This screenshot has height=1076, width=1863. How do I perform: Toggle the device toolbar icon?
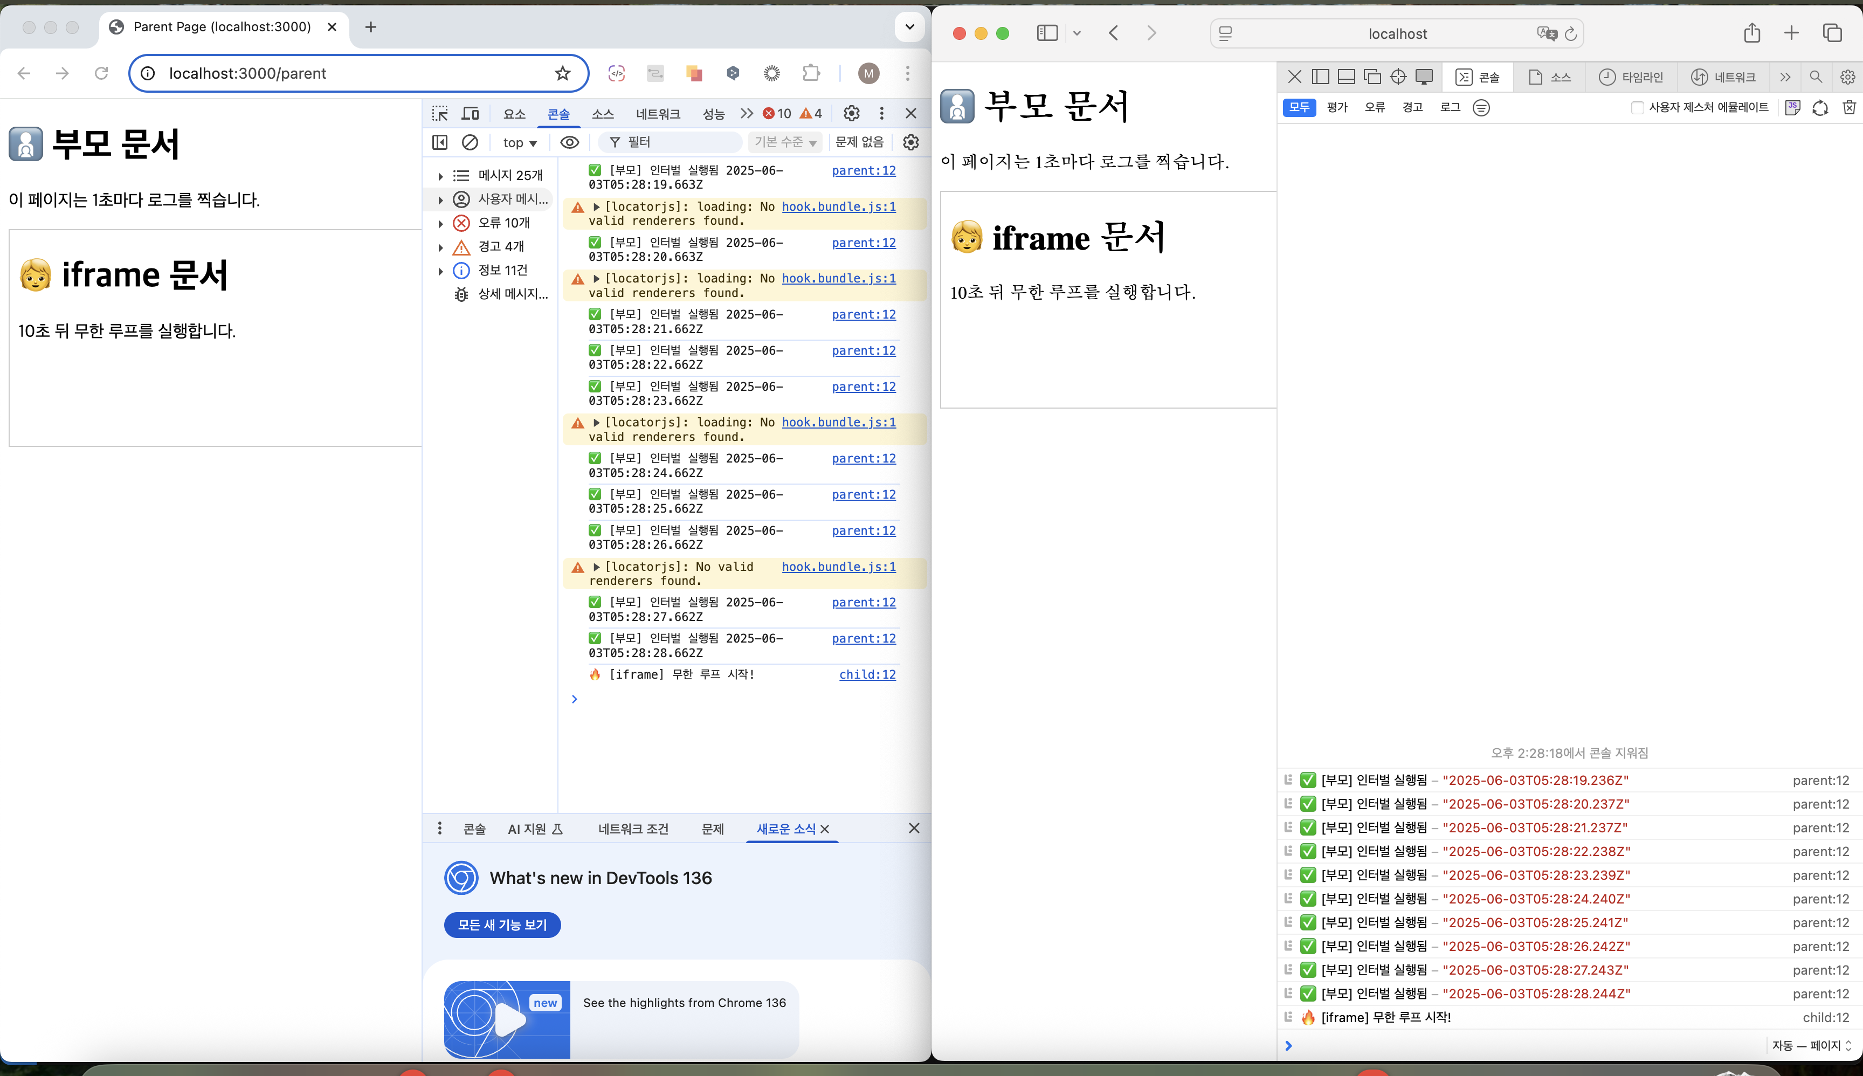[470, 113]
